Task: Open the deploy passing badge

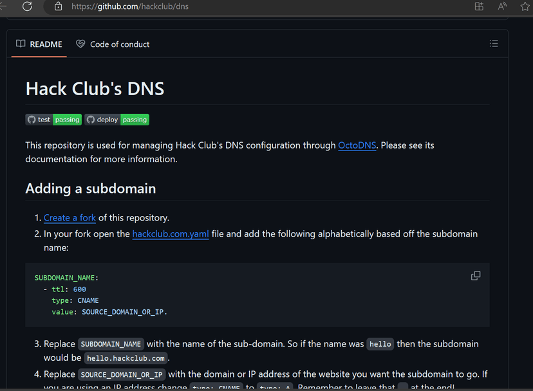Action: 117,120
